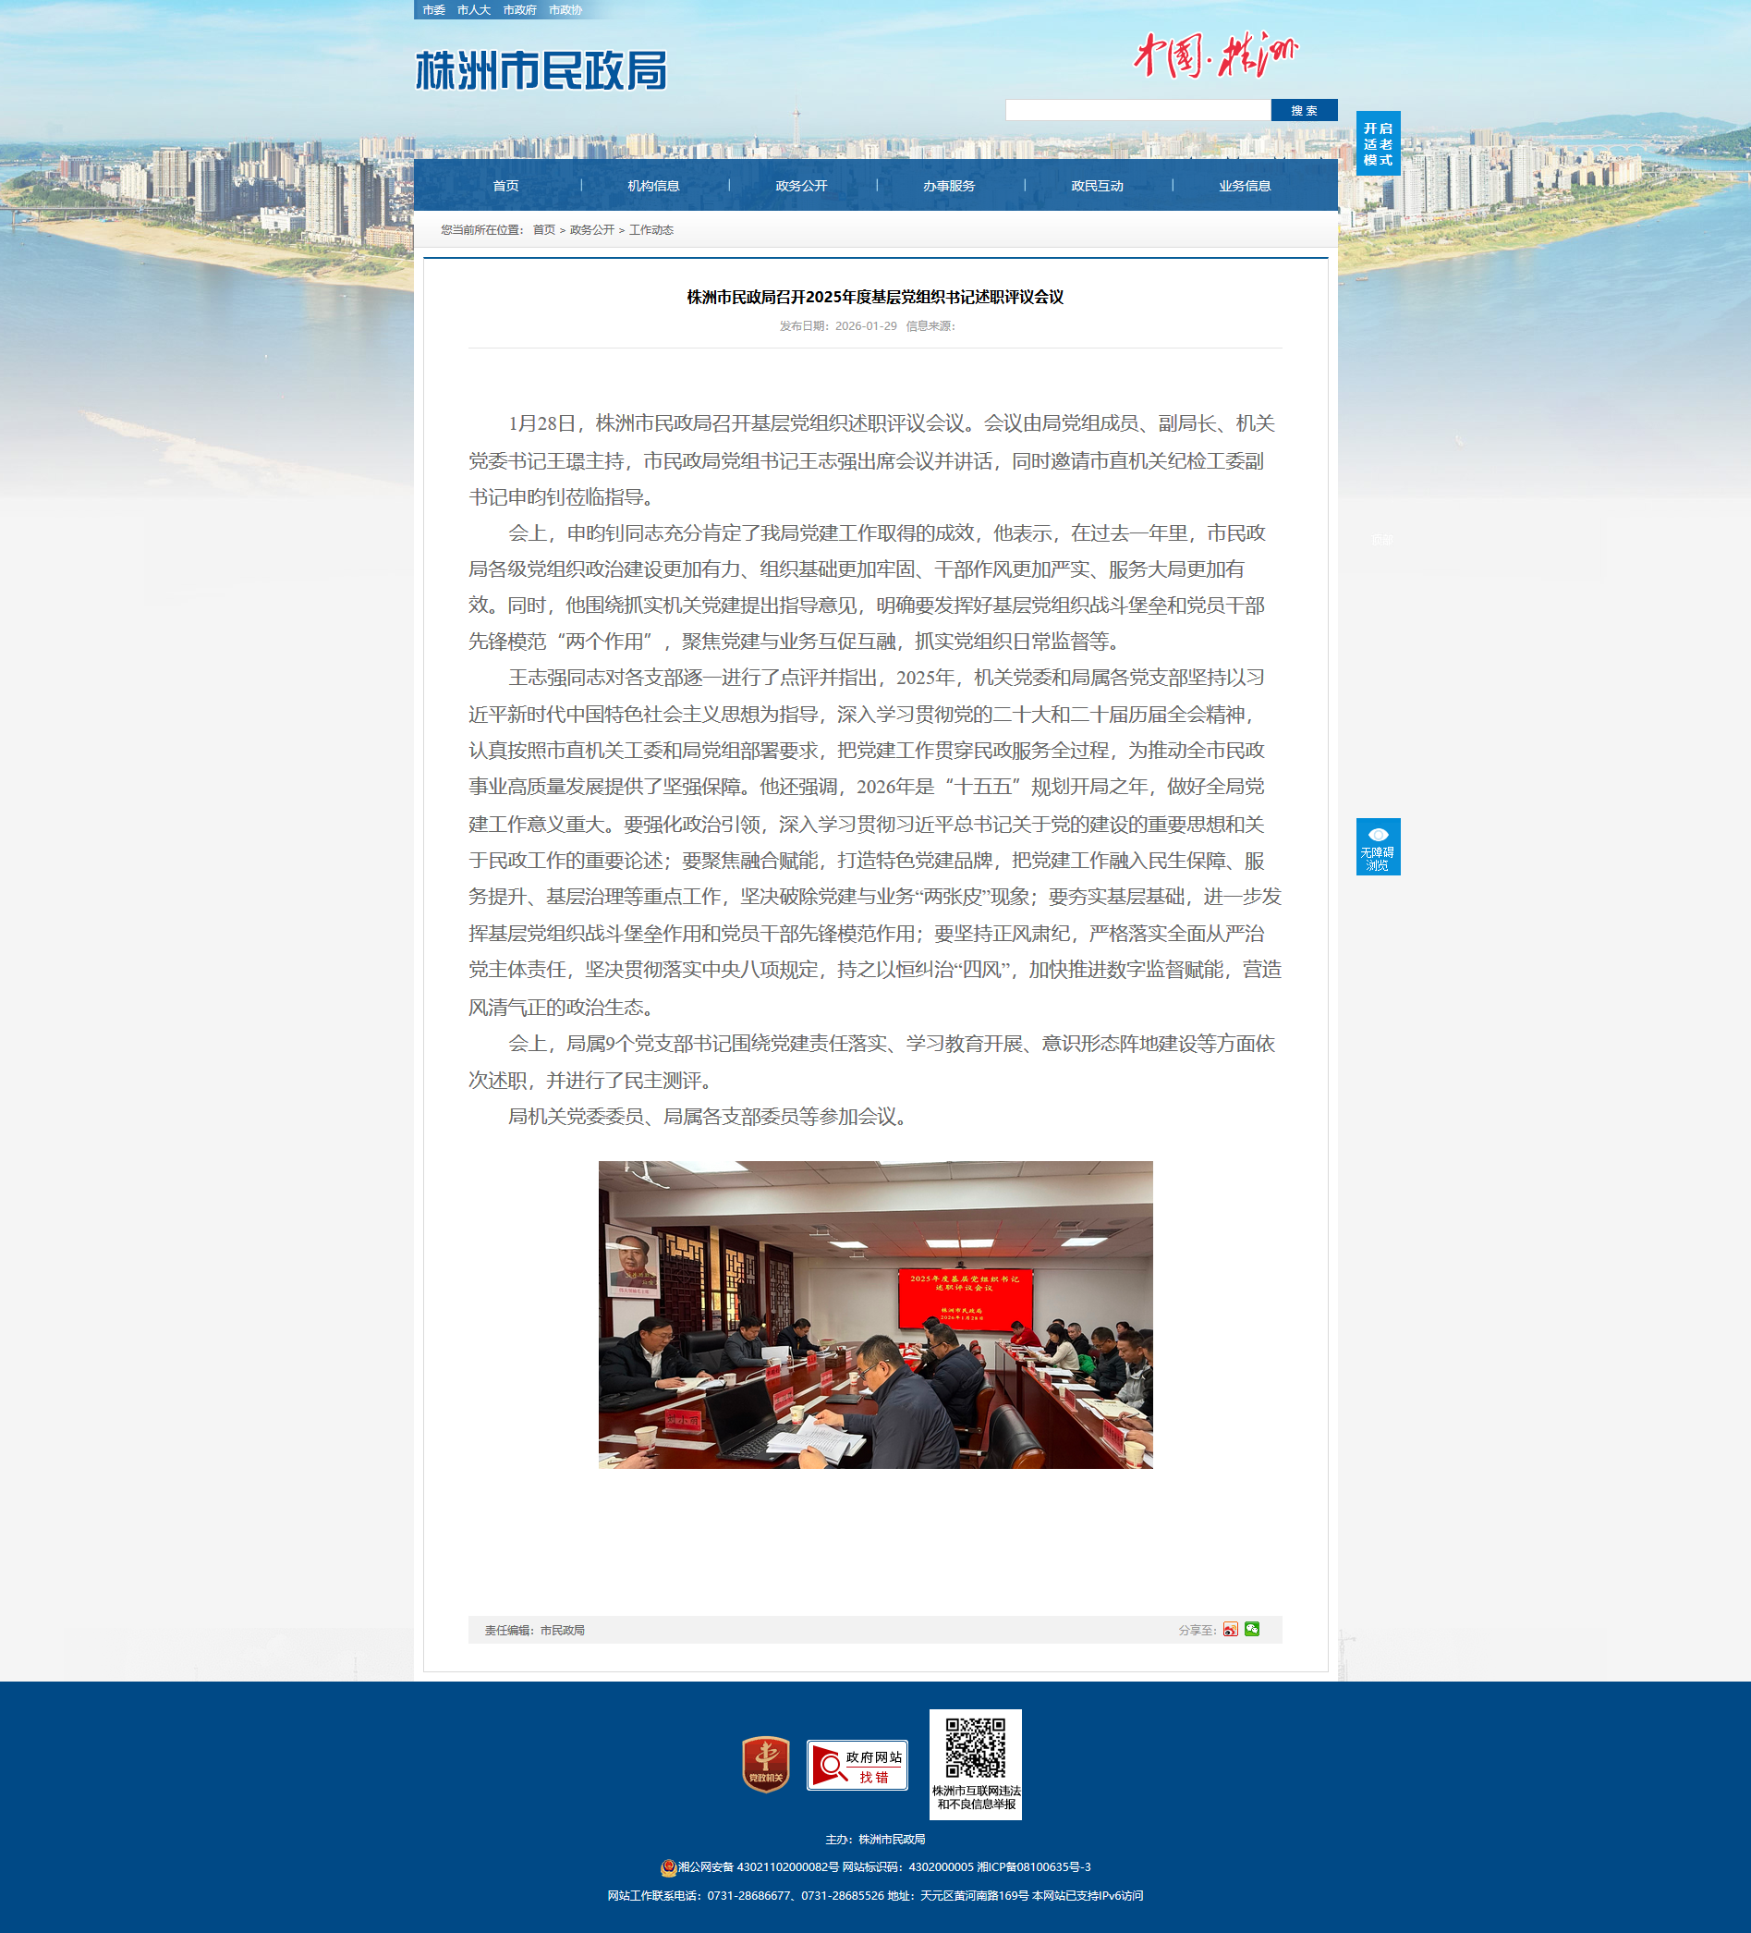Open the 党政机关 badge icon

click(765, 1763)
